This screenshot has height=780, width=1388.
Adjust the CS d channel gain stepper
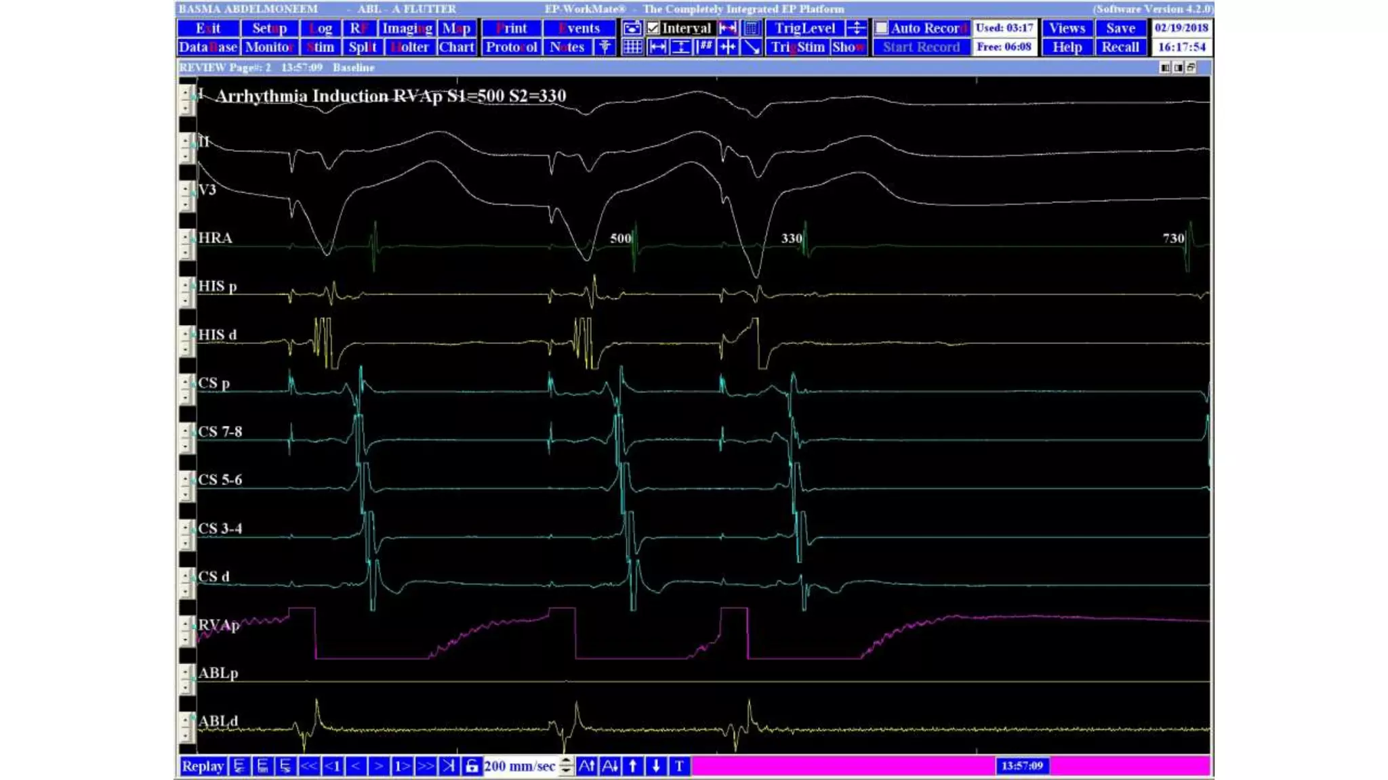pyautogui.click(x=186, y=583)
